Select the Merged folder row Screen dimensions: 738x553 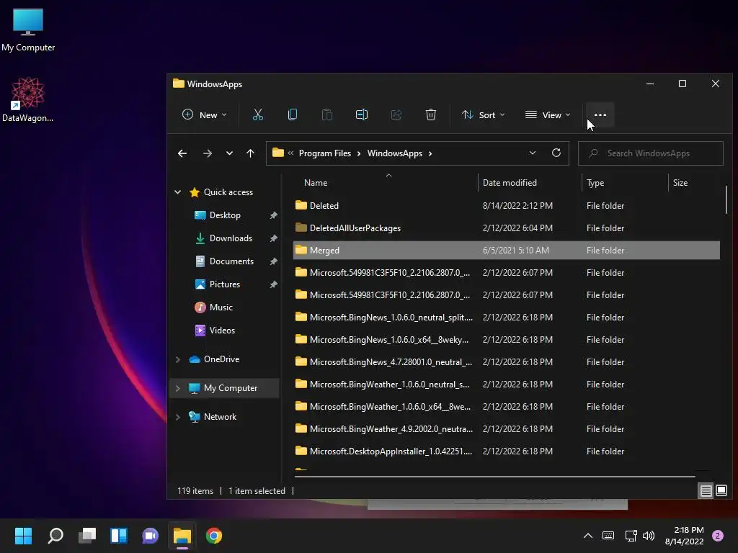click(x=507, y=250)
